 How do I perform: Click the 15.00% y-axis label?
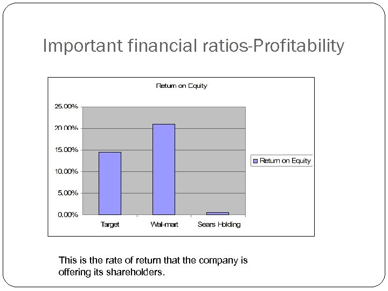pos(66,150)
